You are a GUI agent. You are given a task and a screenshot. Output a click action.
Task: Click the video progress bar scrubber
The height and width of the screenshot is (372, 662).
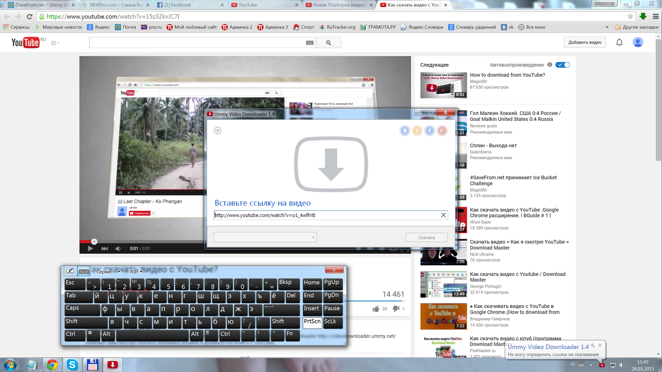point(94,241)
